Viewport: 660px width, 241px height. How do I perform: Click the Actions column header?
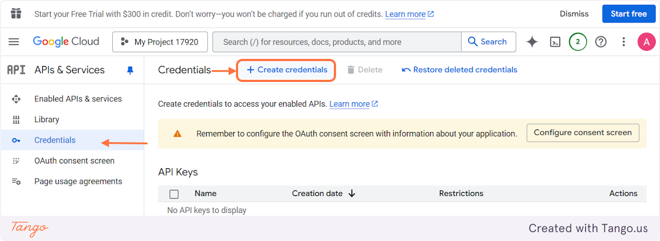pos(623,194)
